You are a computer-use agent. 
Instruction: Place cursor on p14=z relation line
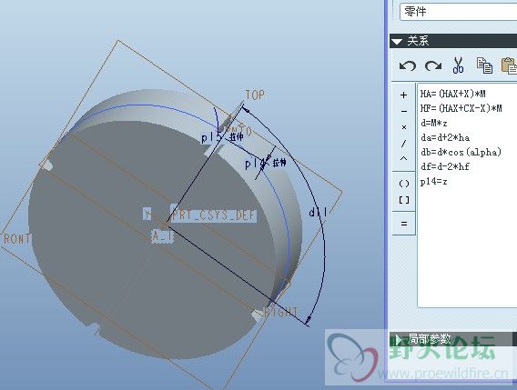433,182
